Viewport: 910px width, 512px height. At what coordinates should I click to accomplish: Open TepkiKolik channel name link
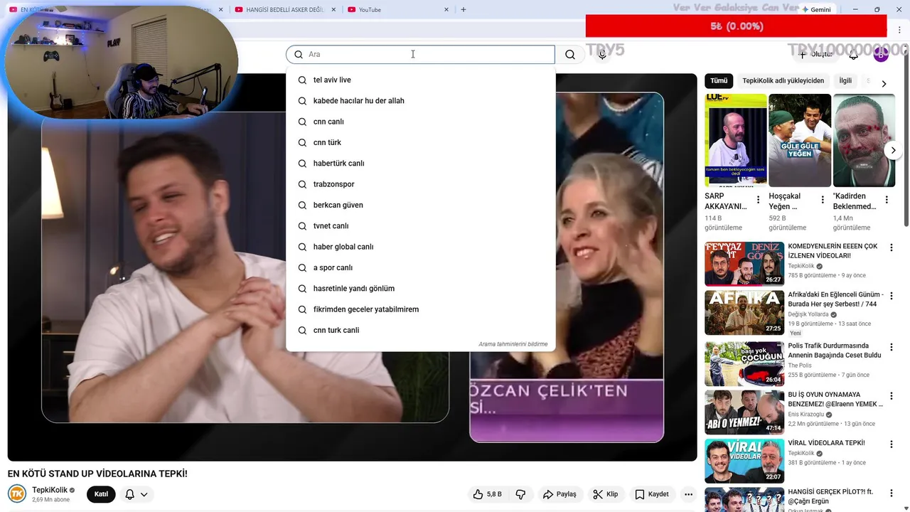(x=50, y=490)
